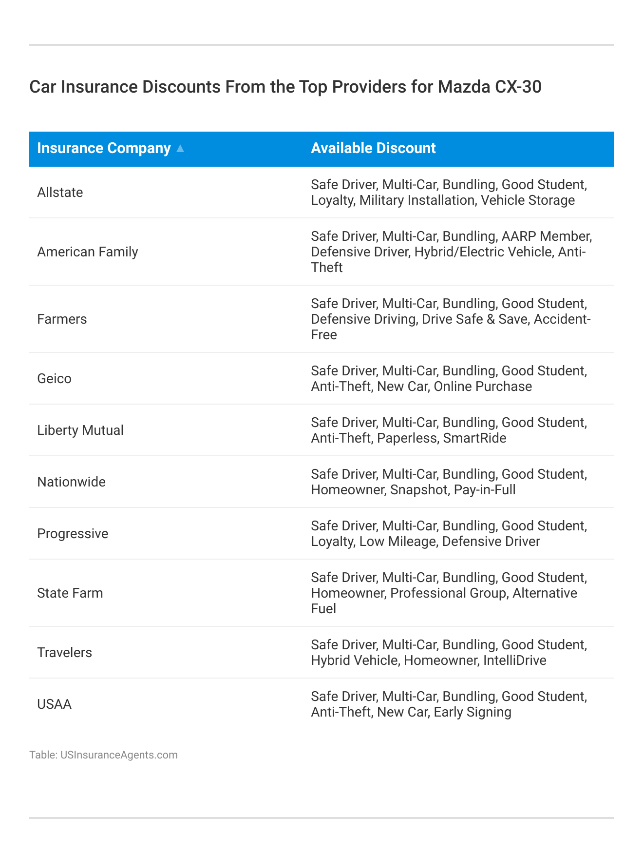Click the Geico row label

54,379
